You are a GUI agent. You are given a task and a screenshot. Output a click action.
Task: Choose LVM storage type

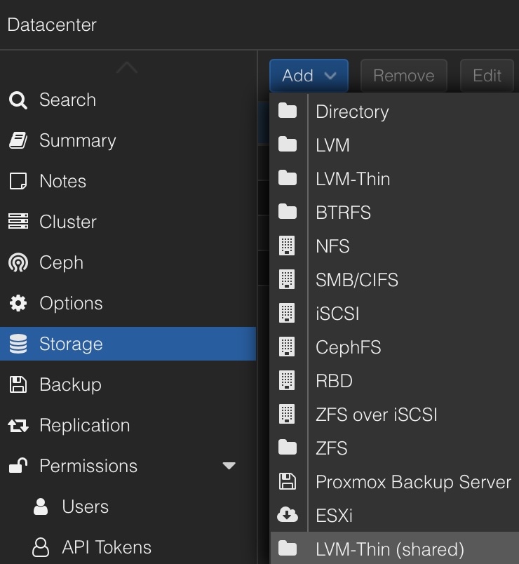point(395,145)
